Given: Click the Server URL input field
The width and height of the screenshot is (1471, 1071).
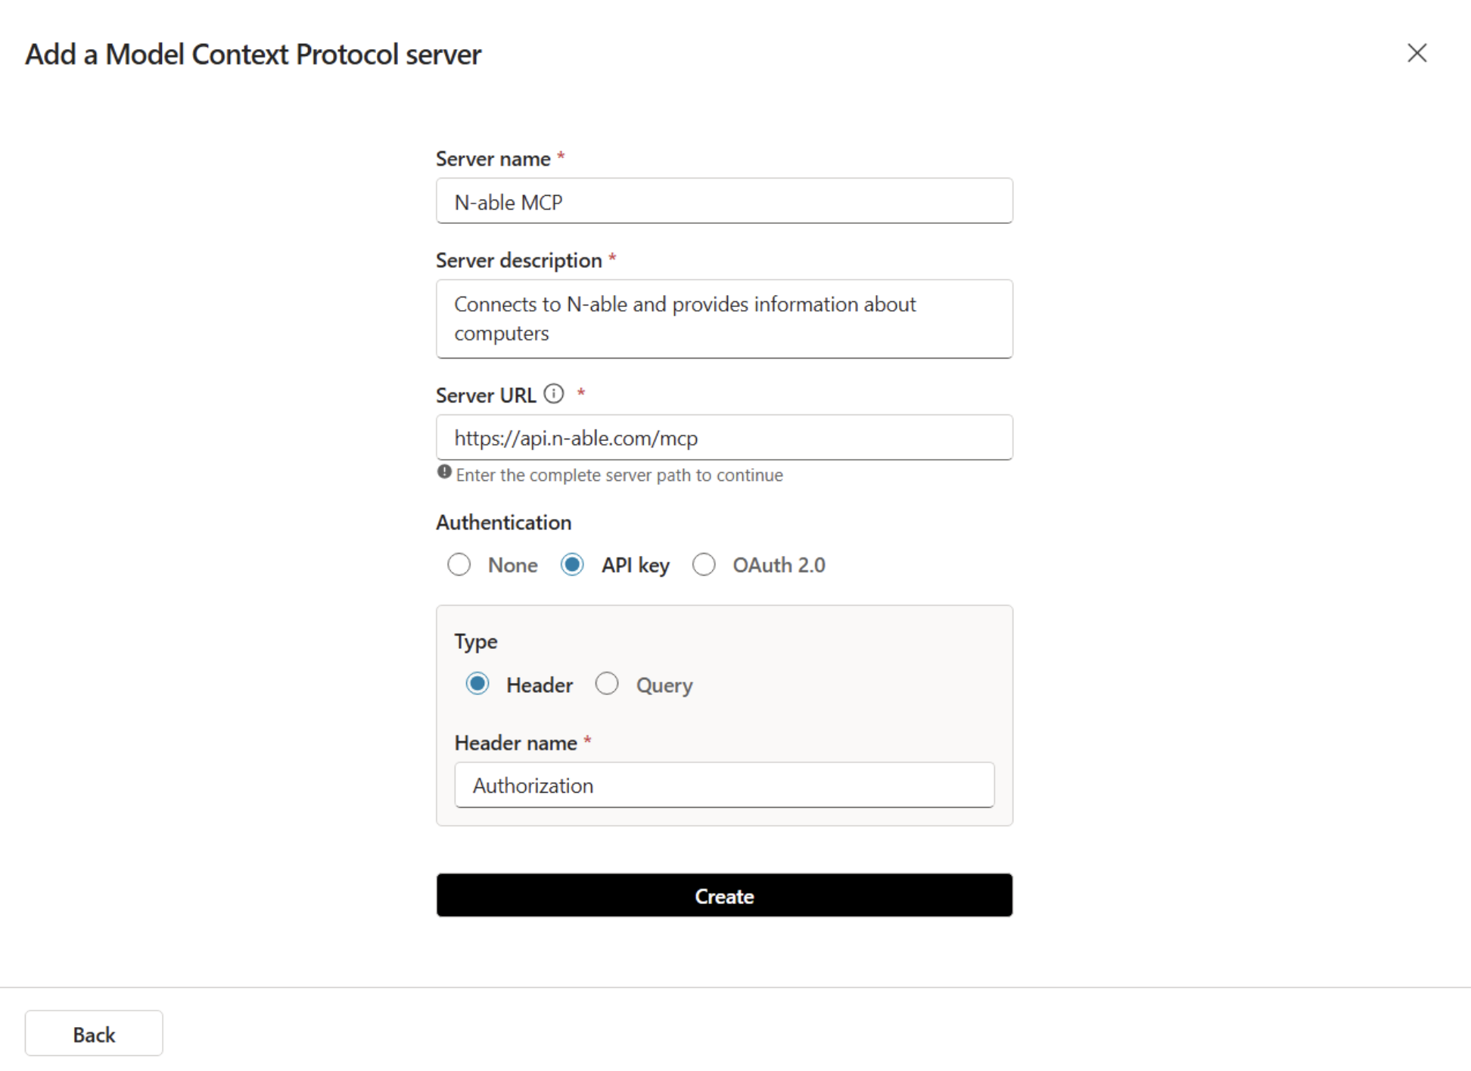Looking at the screenshot, I should 723,437.
